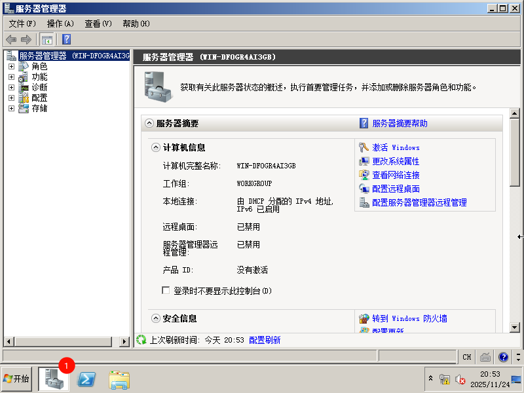524x393 pixels.
Task: Click the Forward arrow toolbar icon
Action: point(26,39)
